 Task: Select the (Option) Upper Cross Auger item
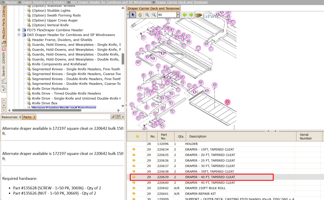point(55,20)
